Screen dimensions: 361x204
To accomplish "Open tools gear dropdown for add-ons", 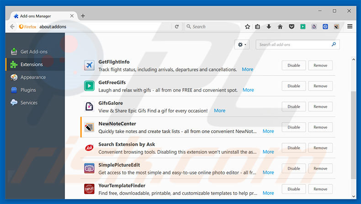I will (x=242, y=44).
